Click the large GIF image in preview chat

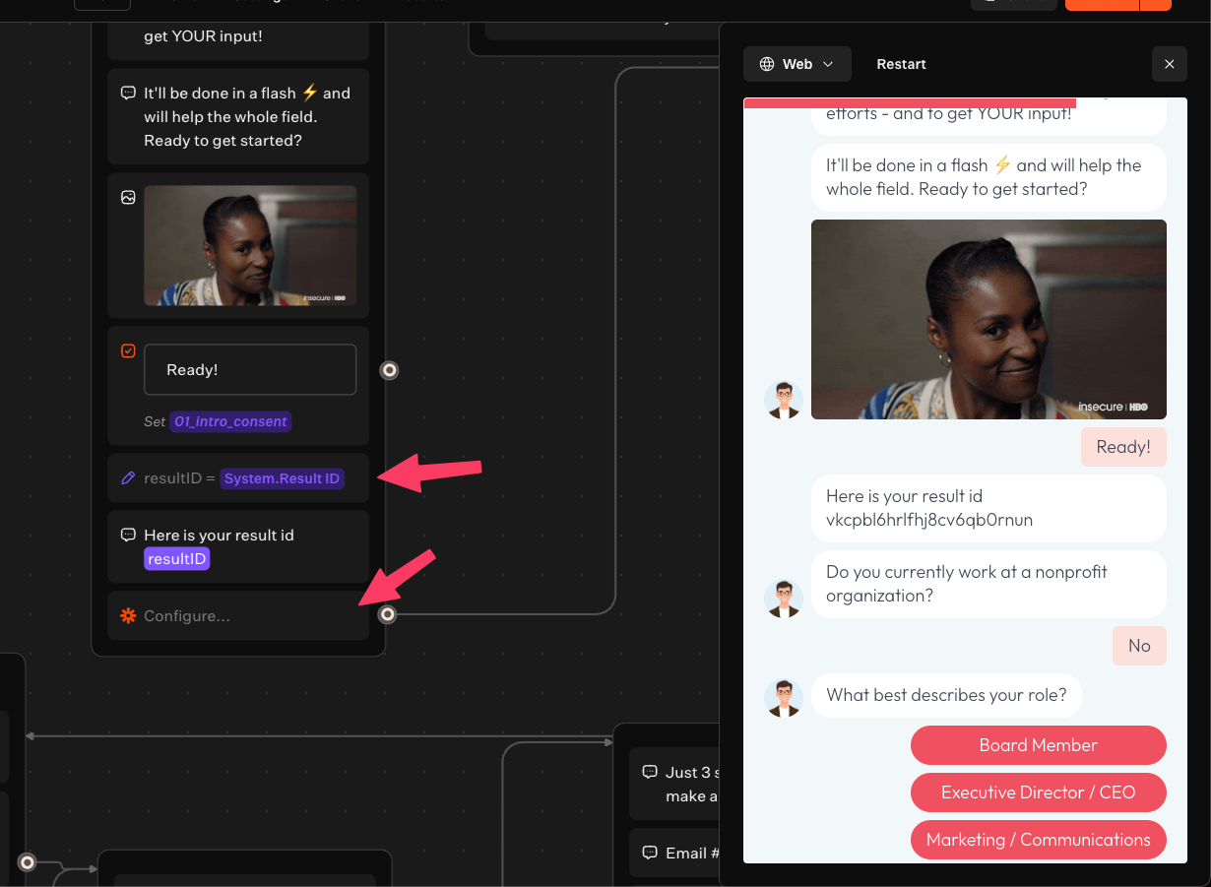click(x=988, y=319)
